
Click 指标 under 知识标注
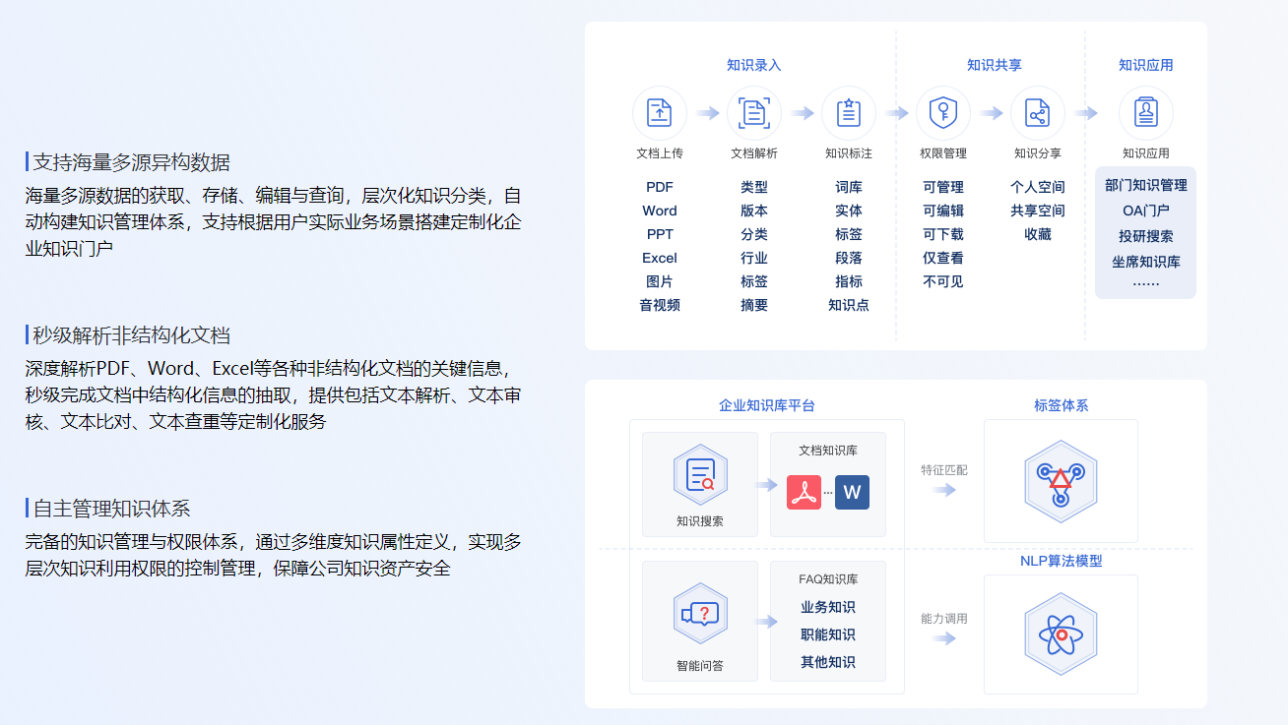click(x=849, y=281)
